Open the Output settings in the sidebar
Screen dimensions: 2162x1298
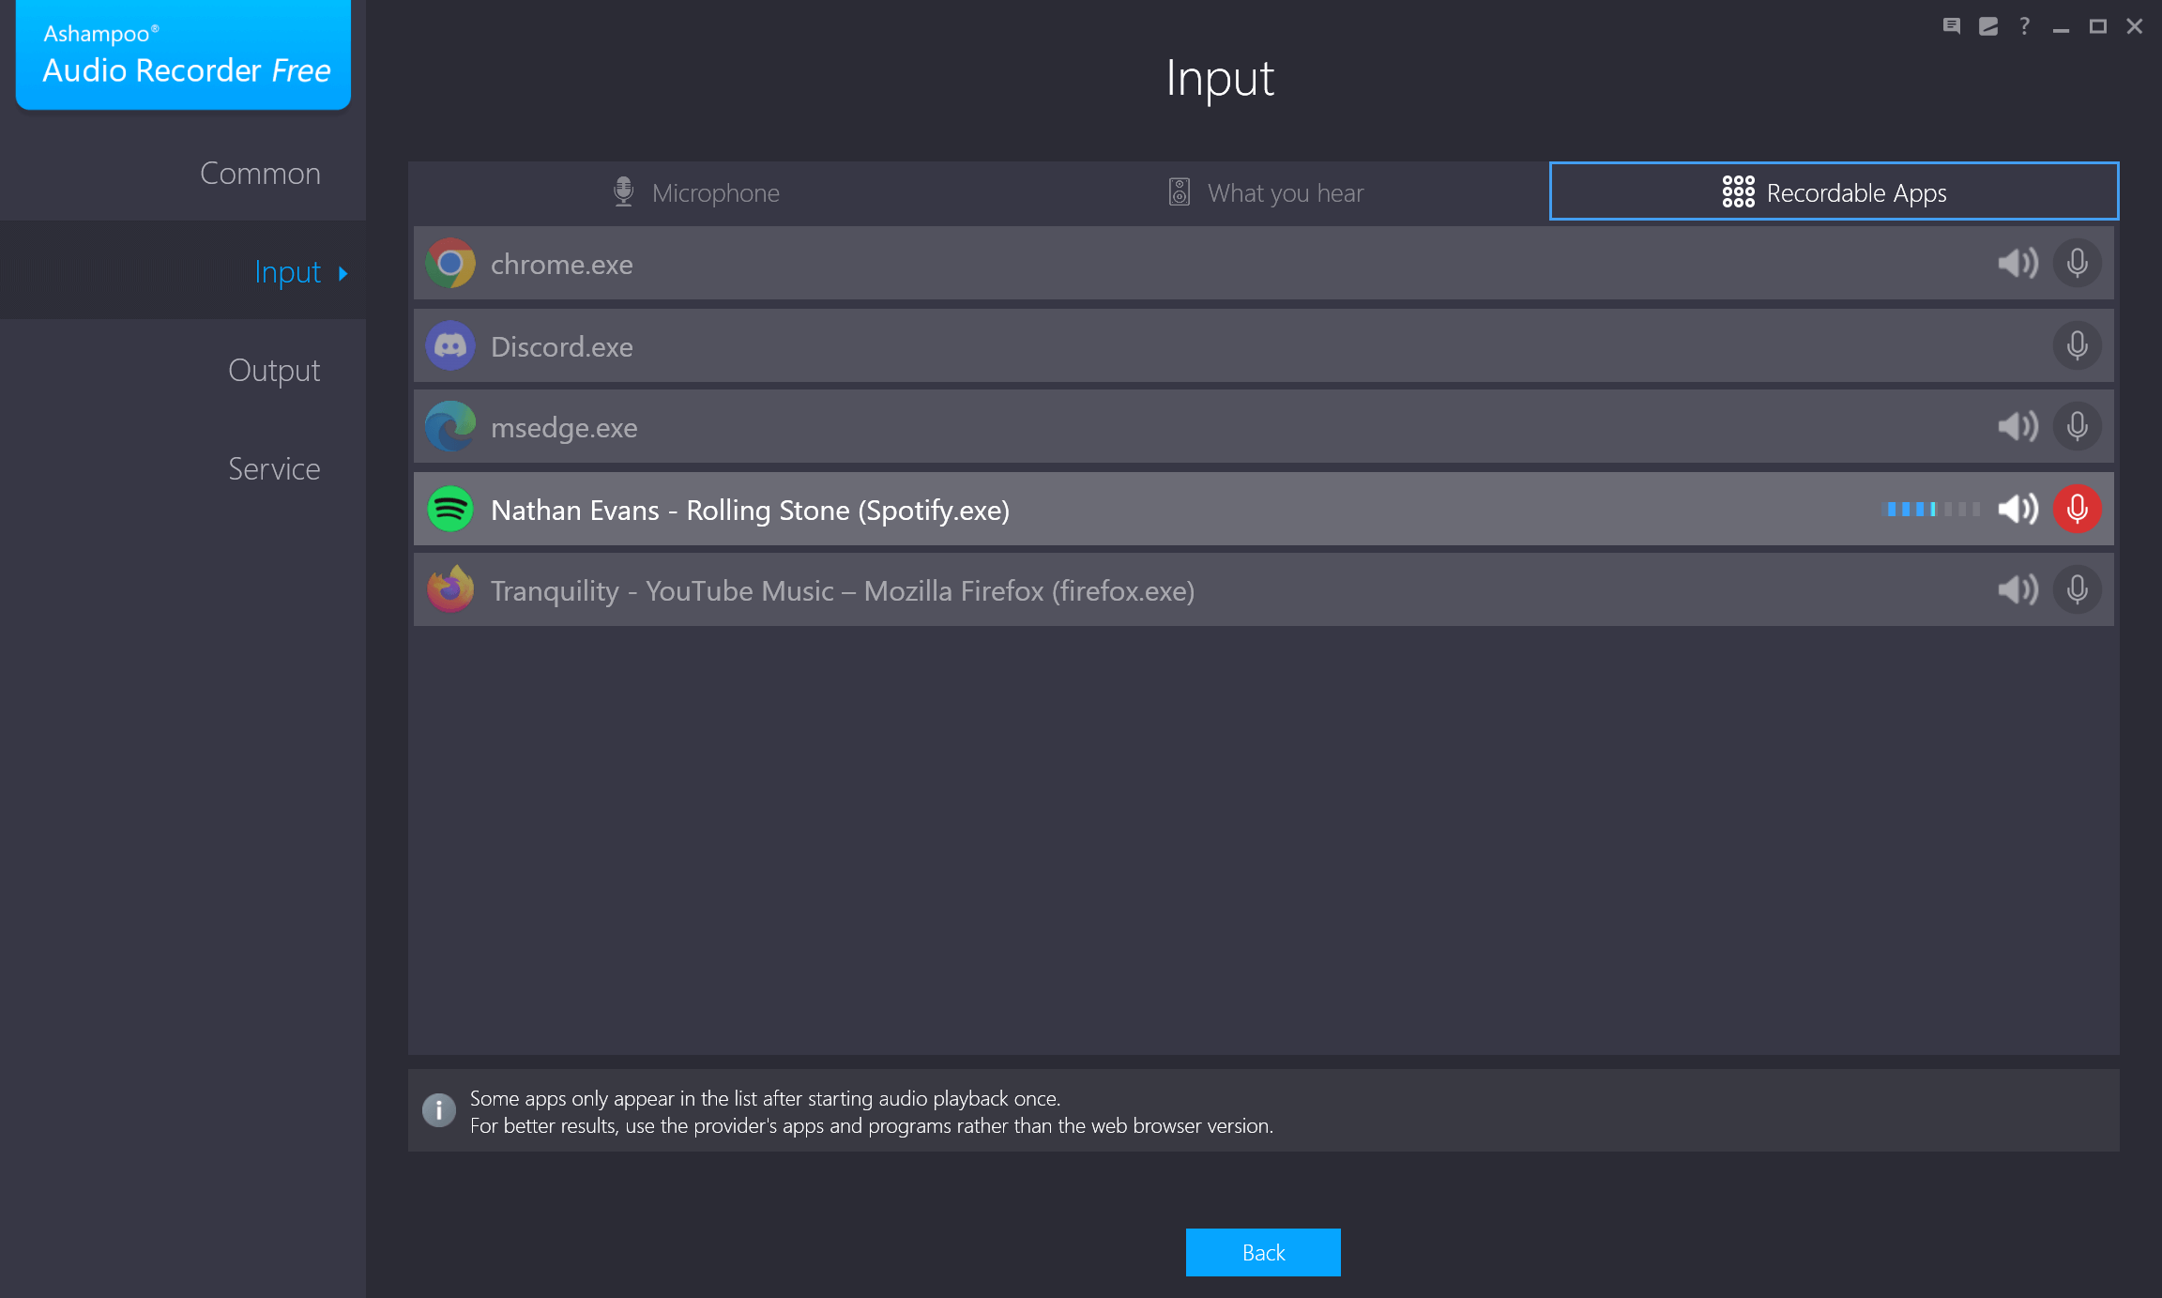pyautogui.click(x=273, y=370)
